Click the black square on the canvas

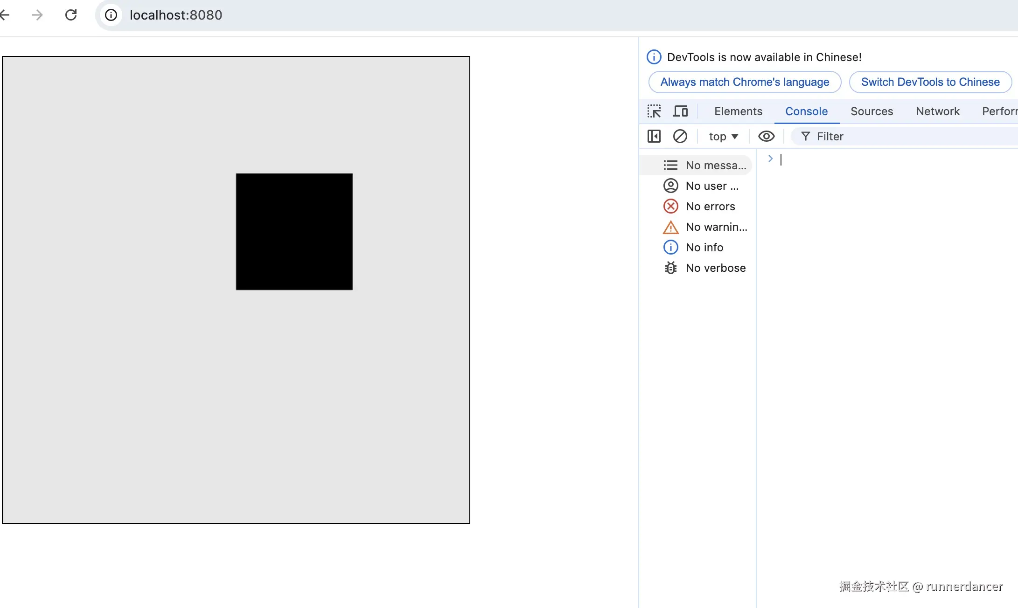click(x=294, y=232)
